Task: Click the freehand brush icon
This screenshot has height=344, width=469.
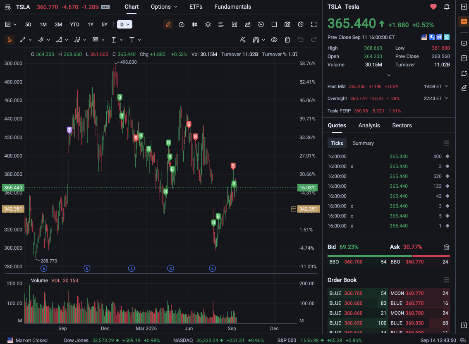Action: pos(243,40)
